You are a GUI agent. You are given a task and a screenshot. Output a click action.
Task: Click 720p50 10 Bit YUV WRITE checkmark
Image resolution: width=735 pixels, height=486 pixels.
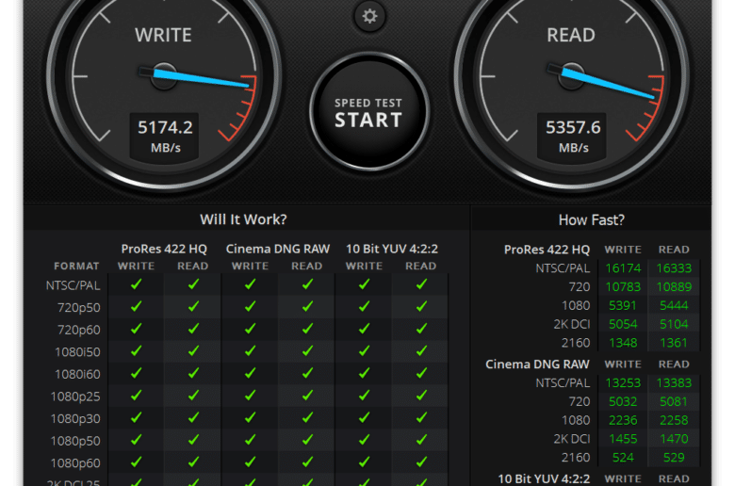(365, 306)
